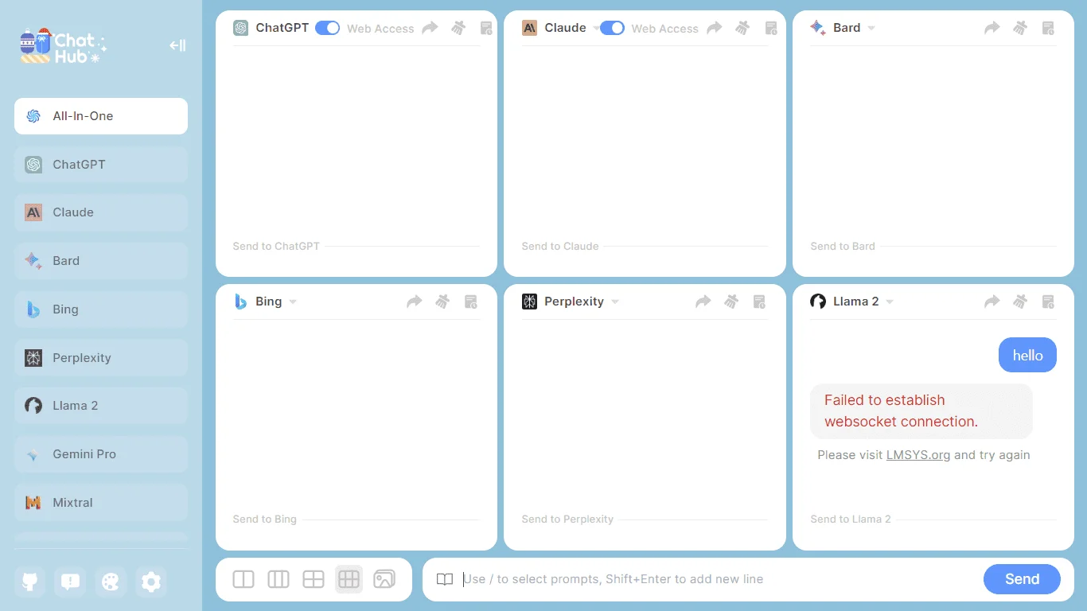The width and height of the screenshot is (1087, 611).
Task: Select the six-panel grid layout
Action: [x=349, y=579]
